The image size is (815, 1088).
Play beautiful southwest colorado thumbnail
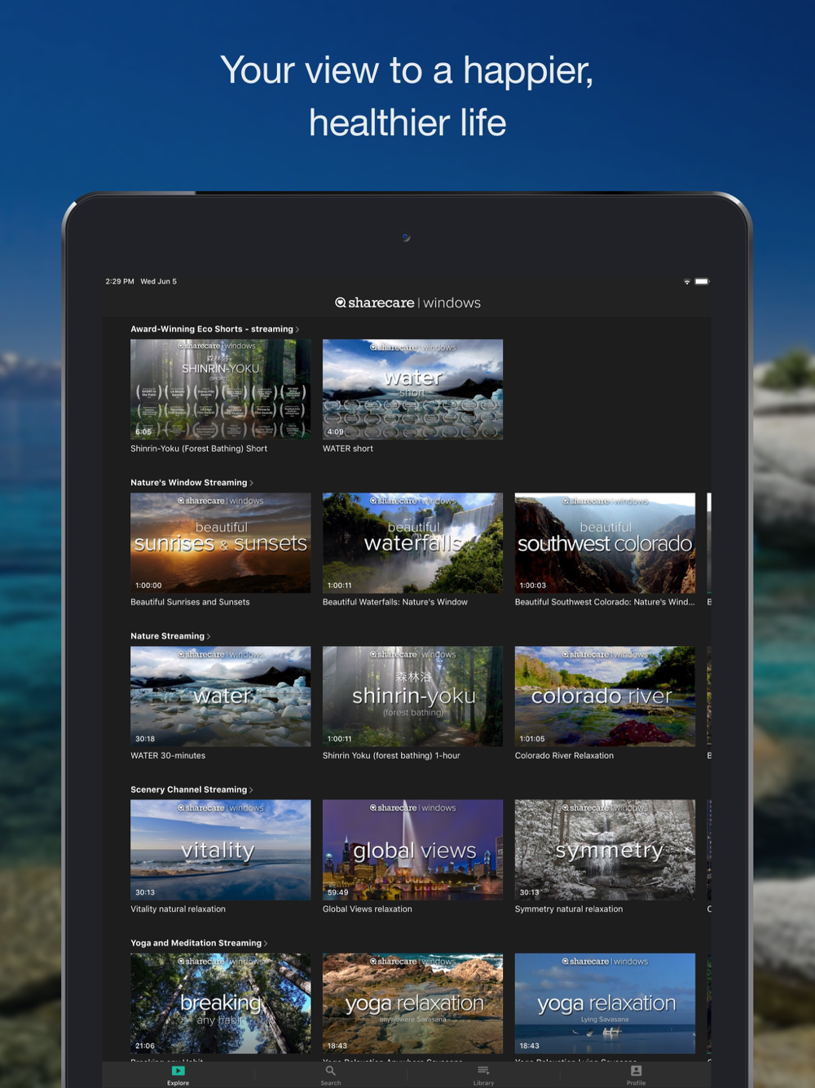click(x=605, y=542)
